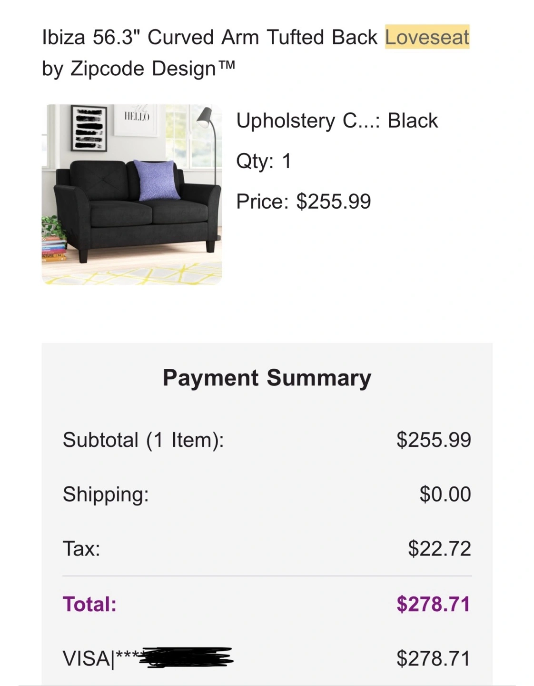This screenshot has height=686, width=534.
Task: Click the purple Total label
Action: (x=89, y=604)
